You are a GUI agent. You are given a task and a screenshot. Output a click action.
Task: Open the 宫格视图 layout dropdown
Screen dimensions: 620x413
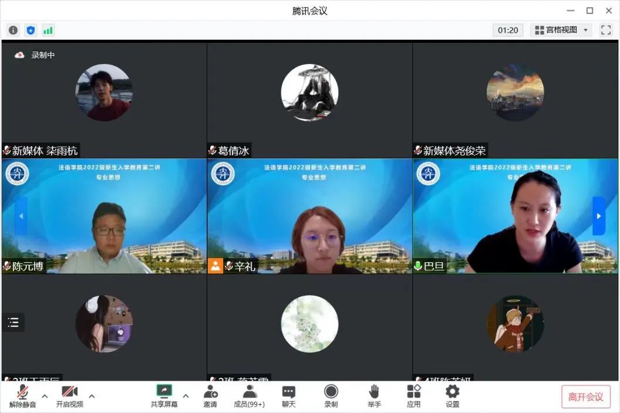tap(561, 30)
